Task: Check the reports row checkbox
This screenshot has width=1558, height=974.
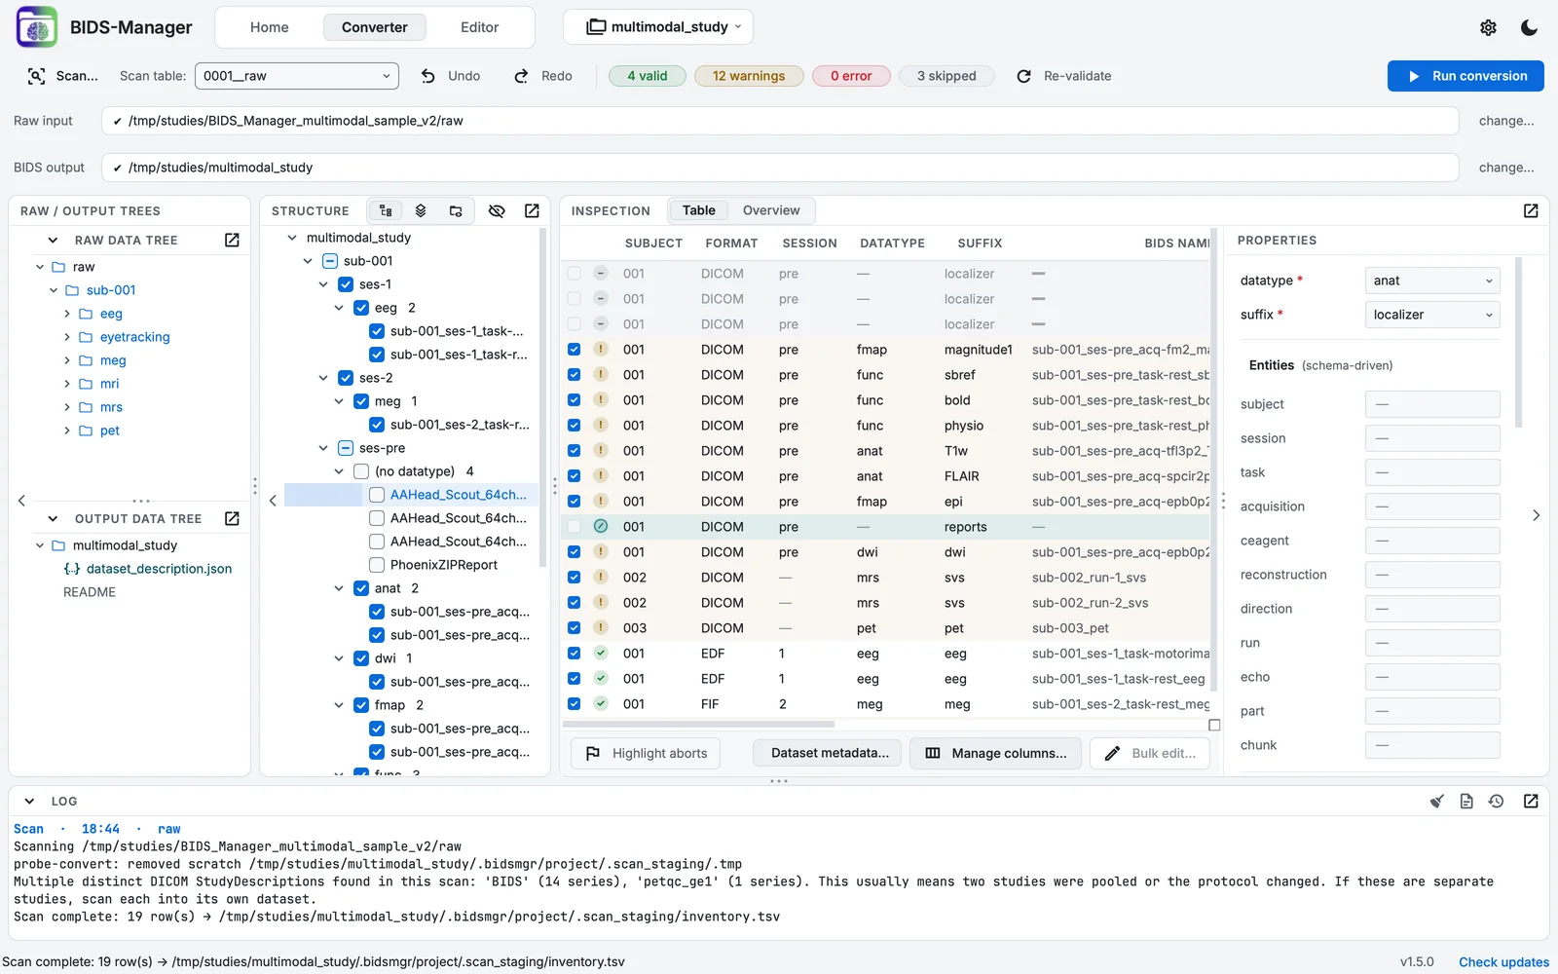Action: click(x=574, y=526)
